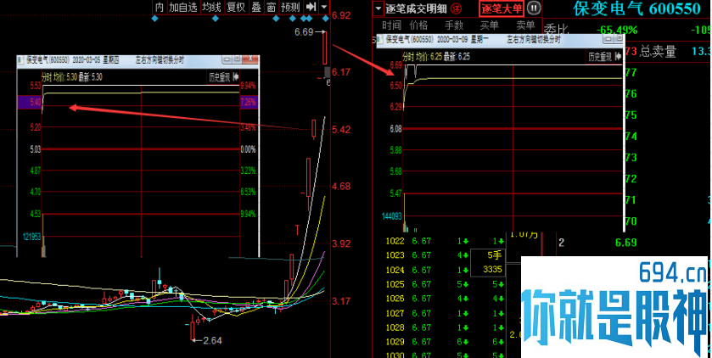Image resolution: width=712 pixels, height=358 pixels.
Task: Click the 手数 column header
Action: [x=454, y=25]
